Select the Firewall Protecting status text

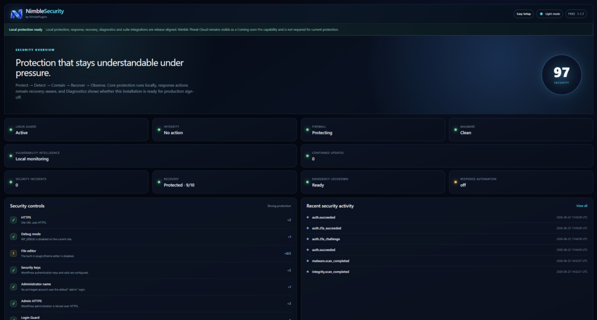point(322,133)
